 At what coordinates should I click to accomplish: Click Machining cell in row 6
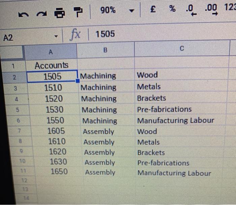pyautogui.click(x=108, y=121)
